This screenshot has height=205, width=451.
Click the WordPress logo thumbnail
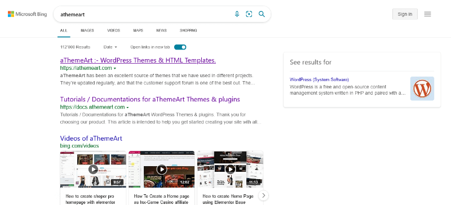pyautogui.click(x=422, y=88)
